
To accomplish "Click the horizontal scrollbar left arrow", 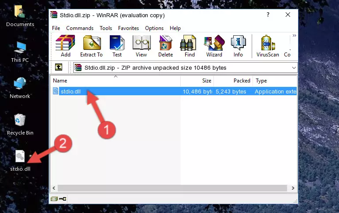I will (54, 188).
